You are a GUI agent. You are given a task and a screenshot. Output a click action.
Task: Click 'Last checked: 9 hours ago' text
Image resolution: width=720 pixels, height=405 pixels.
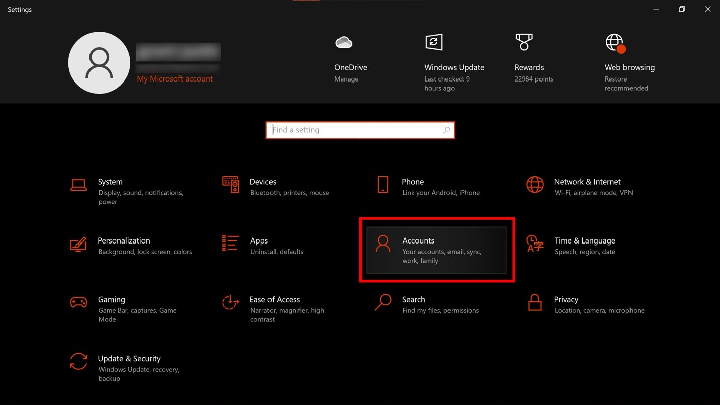(x=447, y=84)
